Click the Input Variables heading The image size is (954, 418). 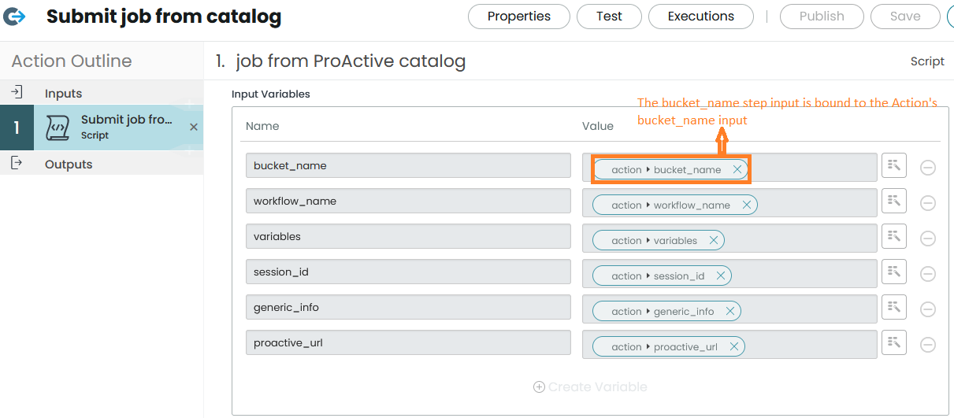click(271, 94)
